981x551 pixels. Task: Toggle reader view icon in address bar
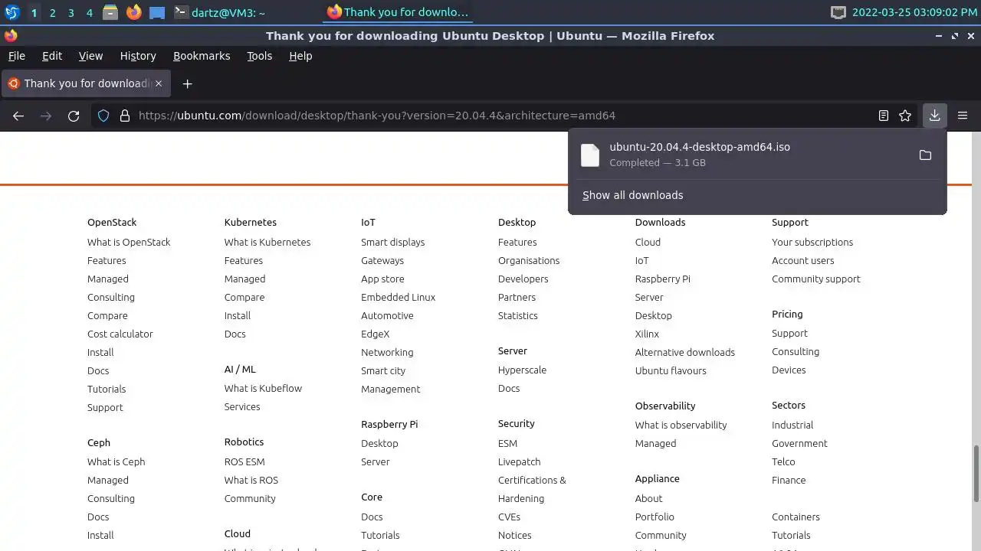[x=884, y=116]
